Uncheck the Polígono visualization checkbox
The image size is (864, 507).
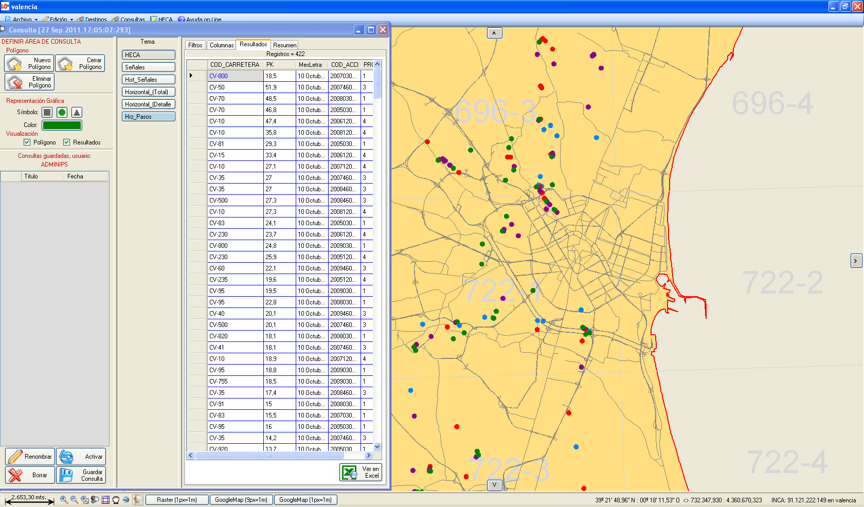[x=27, y=142]
